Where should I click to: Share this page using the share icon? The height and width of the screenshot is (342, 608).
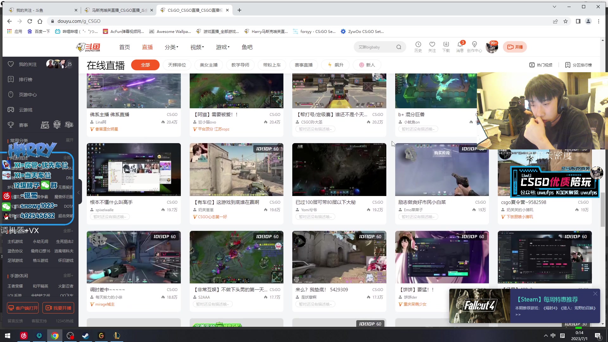coord(555,21)
